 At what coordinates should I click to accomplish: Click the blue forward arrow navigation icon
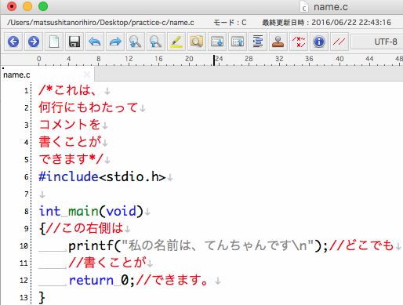34,42
